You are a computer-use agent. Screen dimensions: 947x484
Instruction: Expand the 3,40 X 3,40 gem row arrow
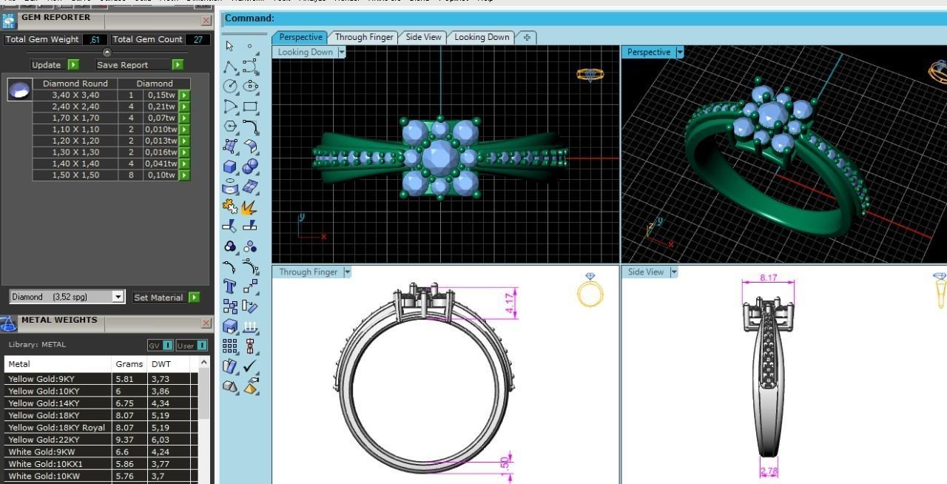point(184,95)
